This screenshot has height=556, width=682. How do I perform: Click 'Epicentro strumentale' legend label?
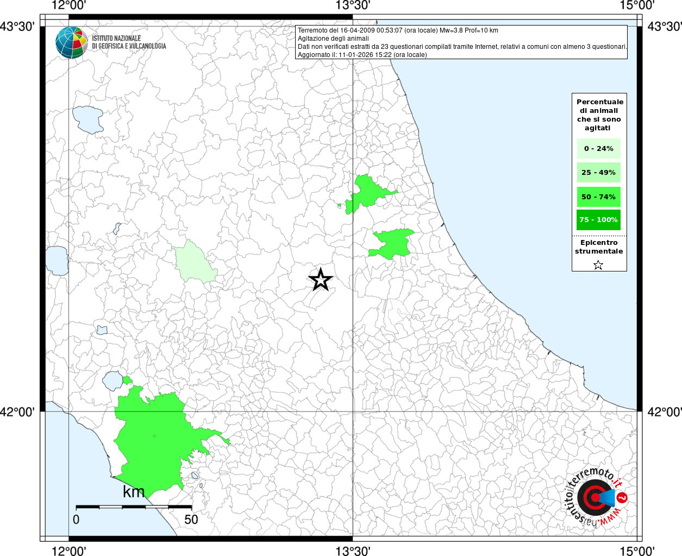click(599, 247)
